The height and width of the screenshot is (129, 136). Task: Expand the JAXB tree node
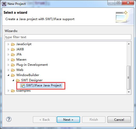click(x=8, y=49)
